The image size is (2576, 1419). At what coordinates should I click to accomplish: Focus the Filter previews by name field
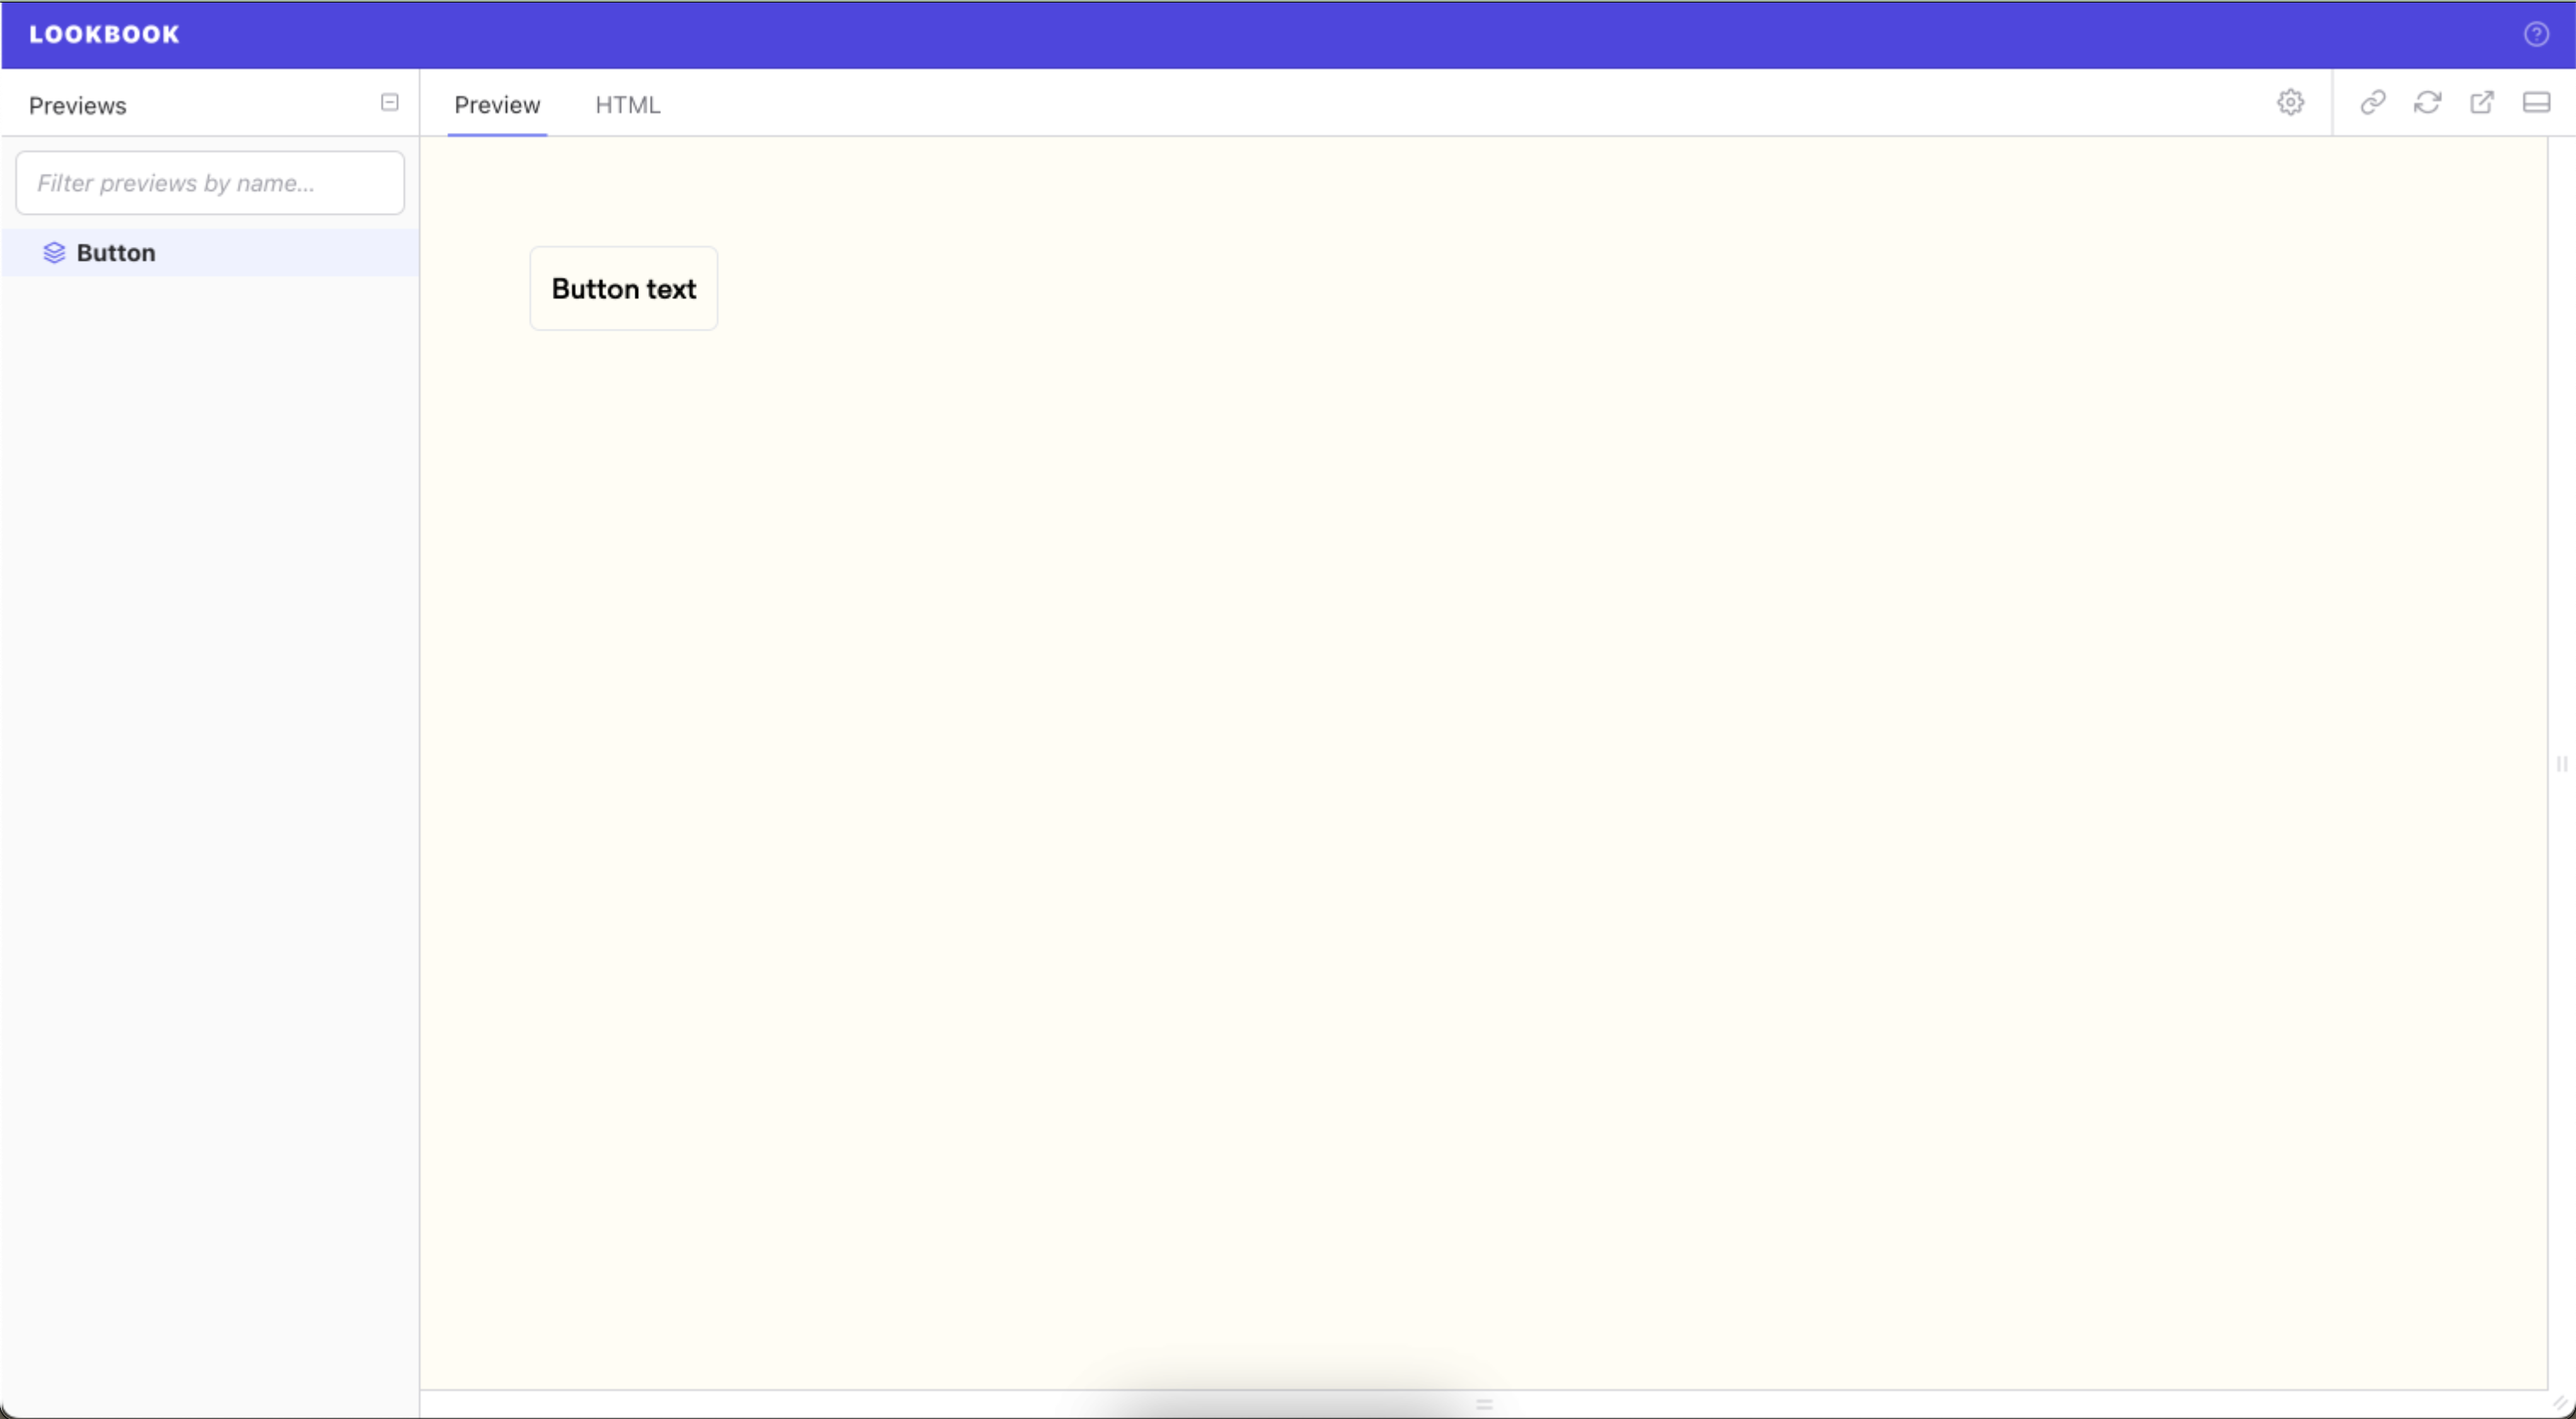(210, 183)
